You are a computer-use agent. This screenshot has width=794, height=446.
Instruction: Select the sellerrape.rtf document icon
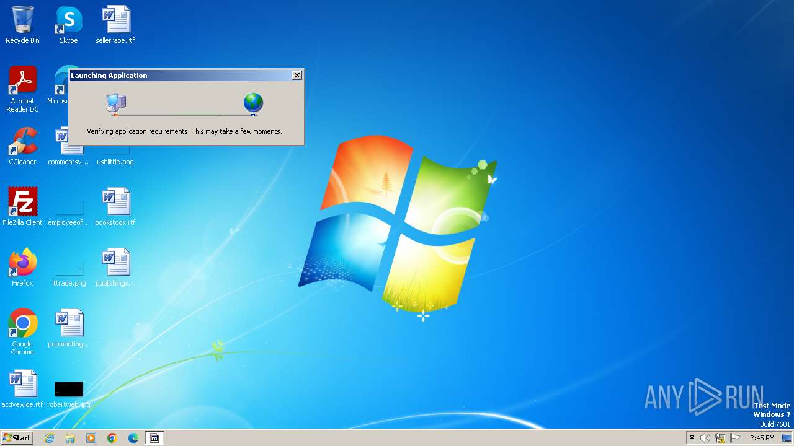pos(115,25)
